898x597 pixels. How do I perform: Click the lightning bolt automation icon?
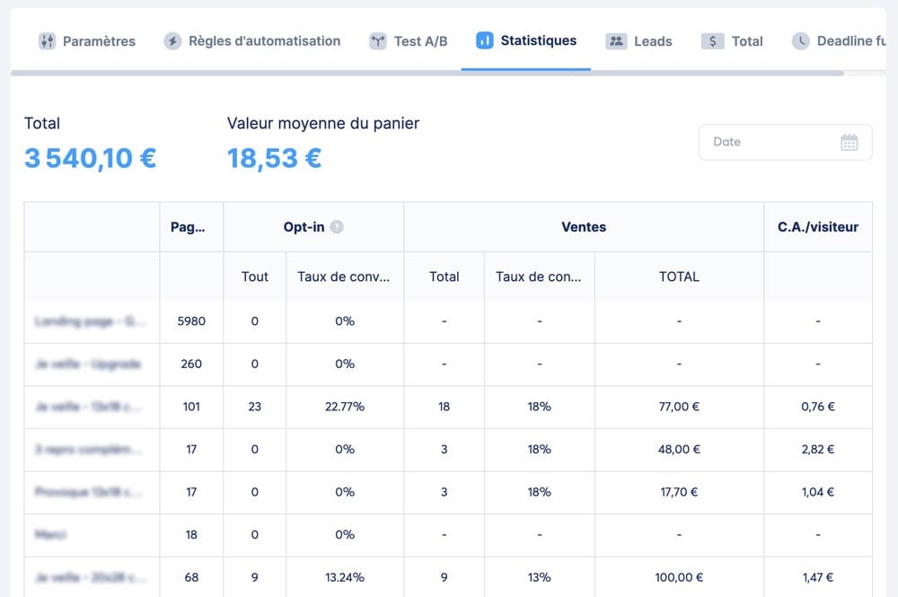[x=172, y=41]
